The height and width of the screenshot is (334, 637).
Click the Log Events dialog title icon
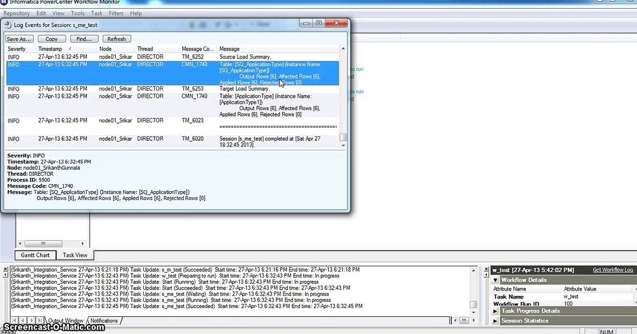click(8, 25)
